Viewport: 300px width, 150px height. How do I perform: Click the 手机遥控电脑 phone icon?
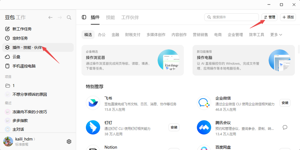pos(7,66)
